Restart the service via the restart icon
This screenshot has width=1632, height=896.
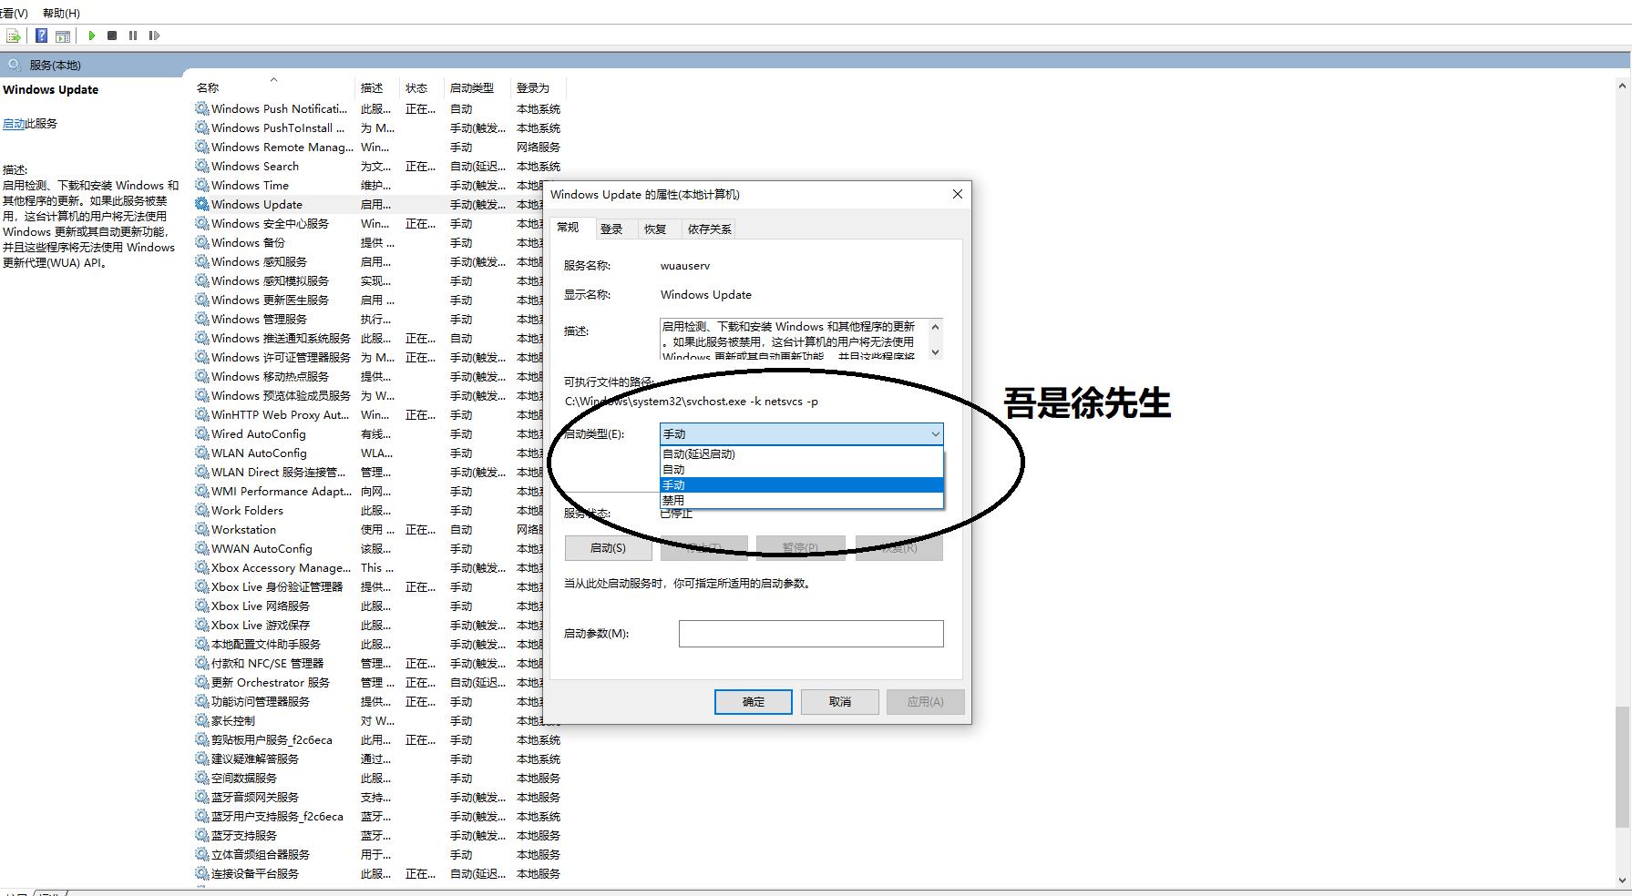point(155,36)
